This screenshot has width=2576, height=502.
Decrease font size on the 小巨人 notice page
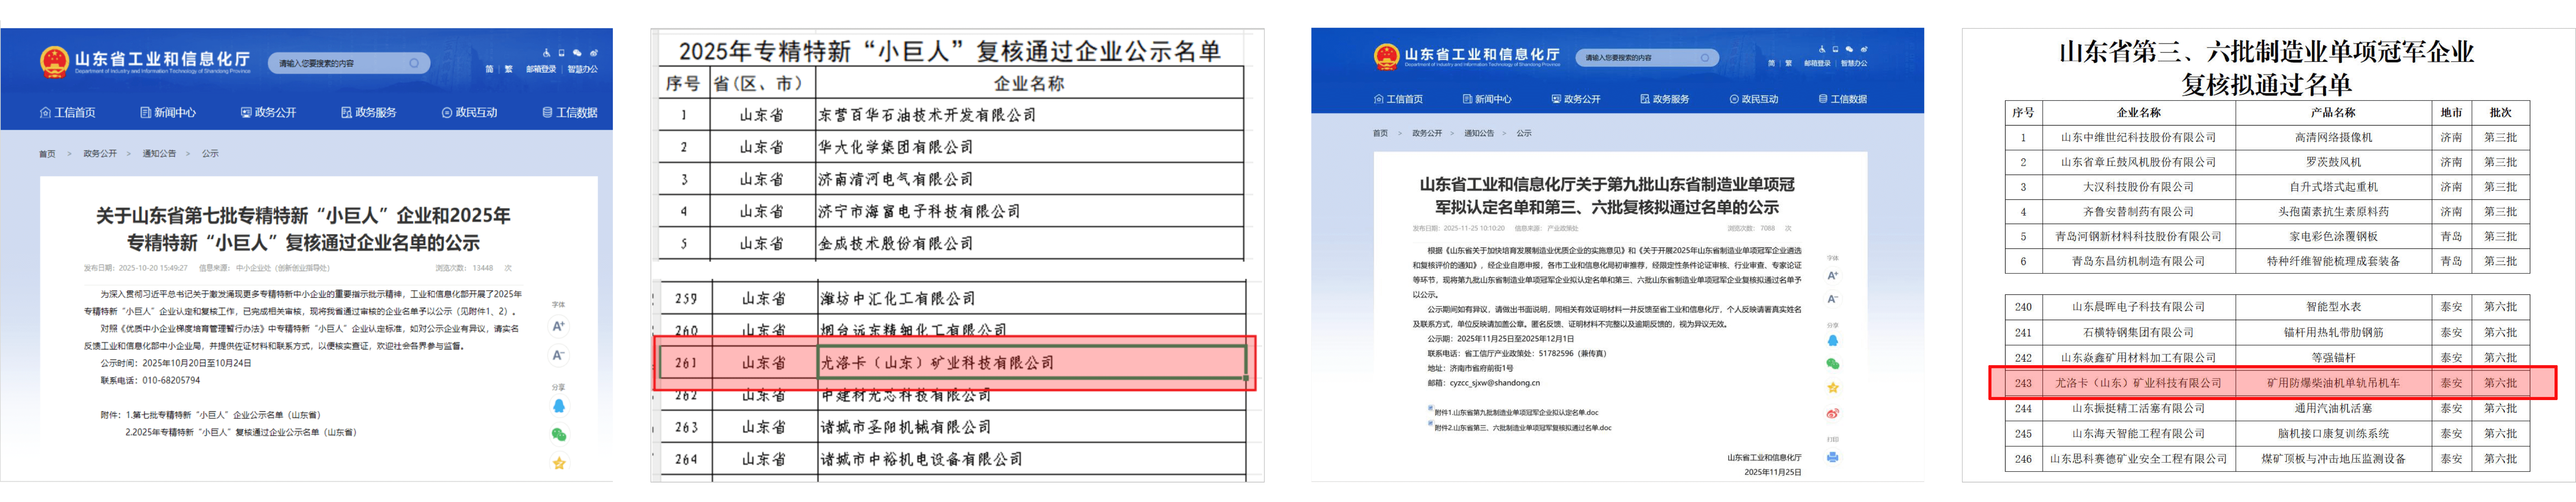[558, 355]
